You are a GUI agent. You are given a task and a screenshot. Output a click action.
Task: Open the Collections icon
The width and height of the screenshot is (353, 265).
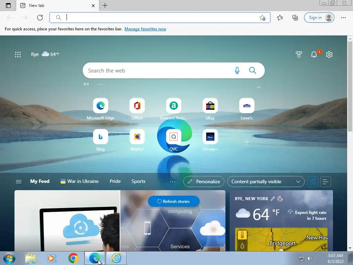[295, 18]
